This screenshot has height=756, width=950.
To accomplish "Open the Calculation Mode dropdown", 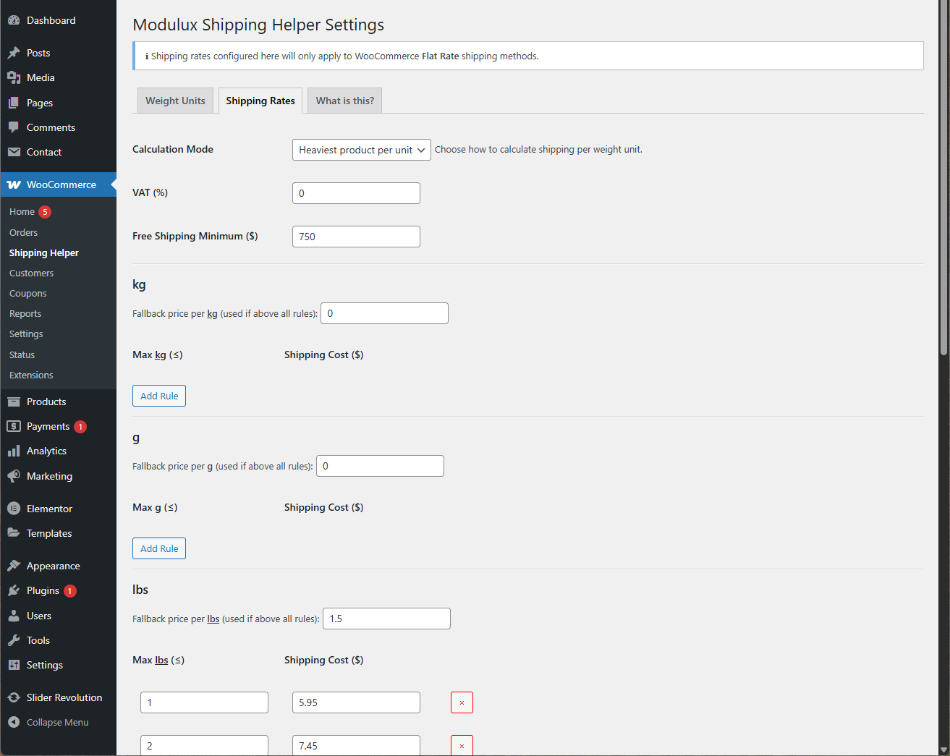I will coord(361,150).
